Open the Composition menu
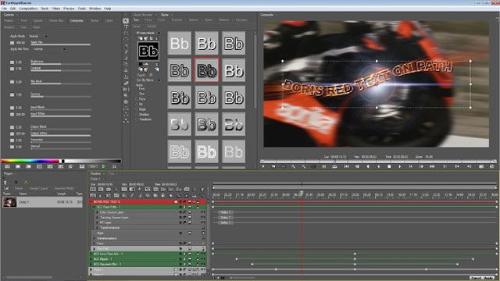 [x=28, y=9]
